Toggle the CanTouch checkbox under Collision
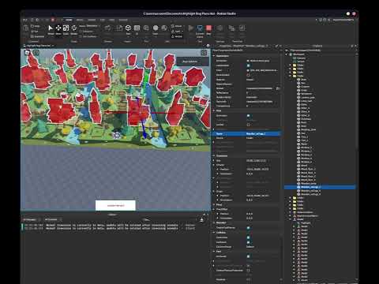The image size is (379, 284). coord(248,242)
